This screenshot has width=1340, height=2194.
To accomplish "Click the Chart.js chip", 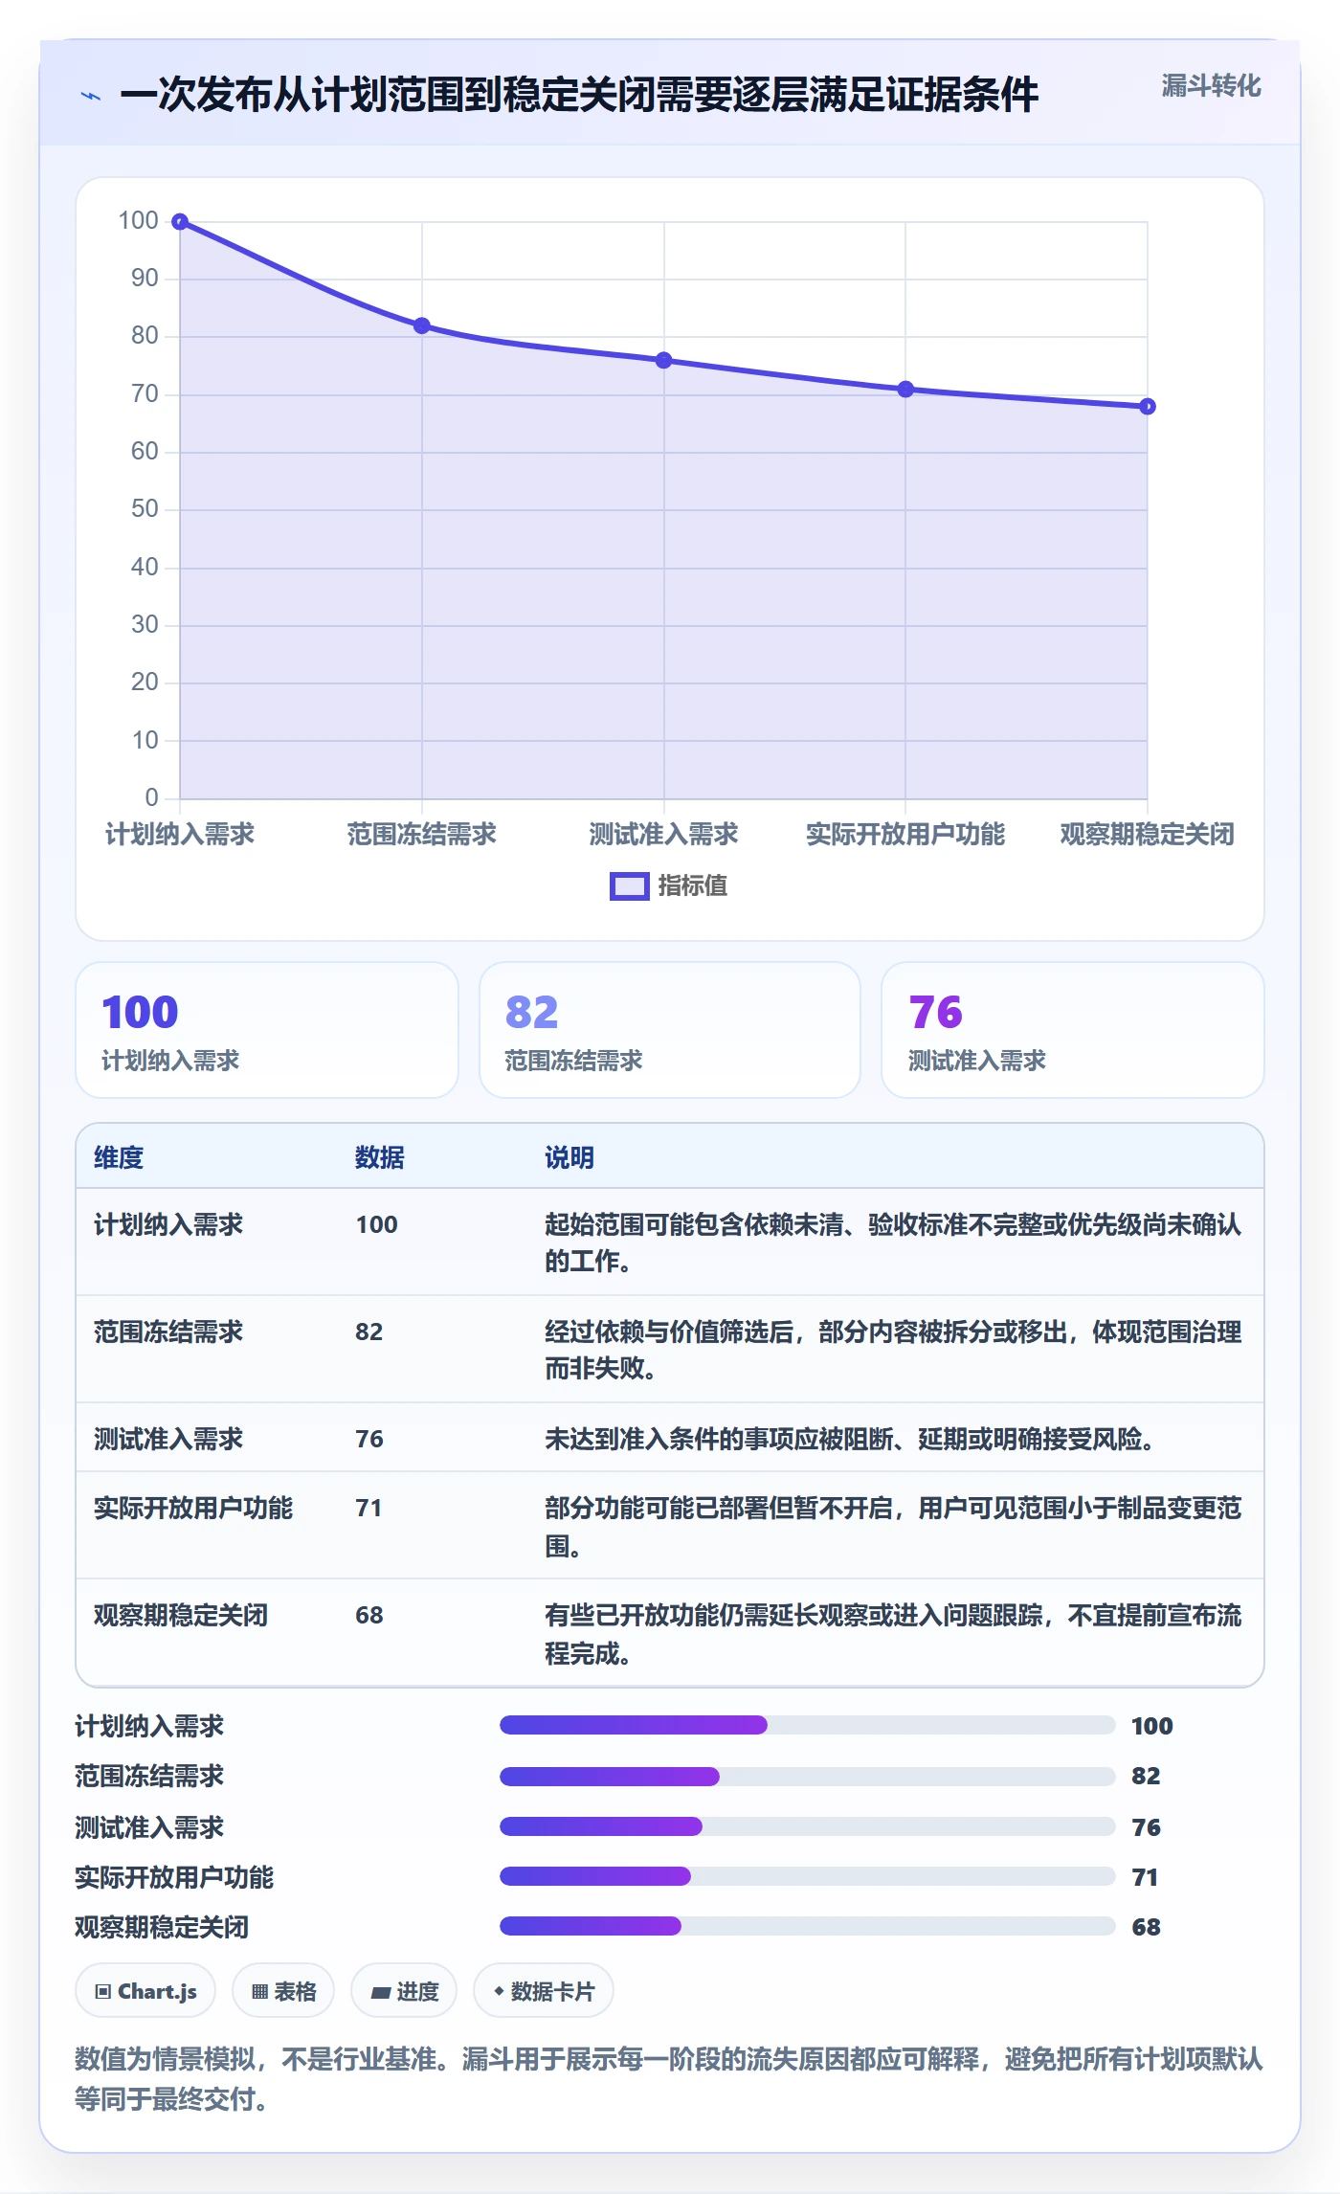I will [x=145, y=1991].
